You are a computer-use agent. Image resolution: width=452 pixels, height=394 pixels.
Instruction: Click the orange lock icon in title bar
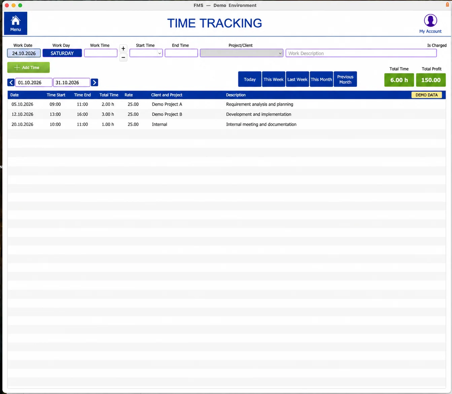[447, 5]
